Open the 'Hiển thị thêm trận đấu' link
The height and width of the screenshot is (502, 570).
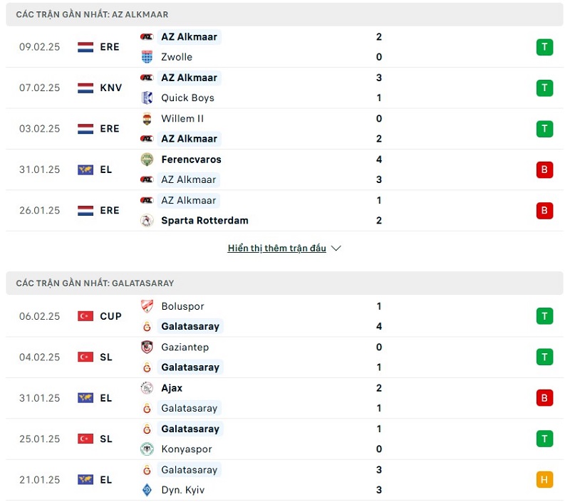[x=277, y=249]
